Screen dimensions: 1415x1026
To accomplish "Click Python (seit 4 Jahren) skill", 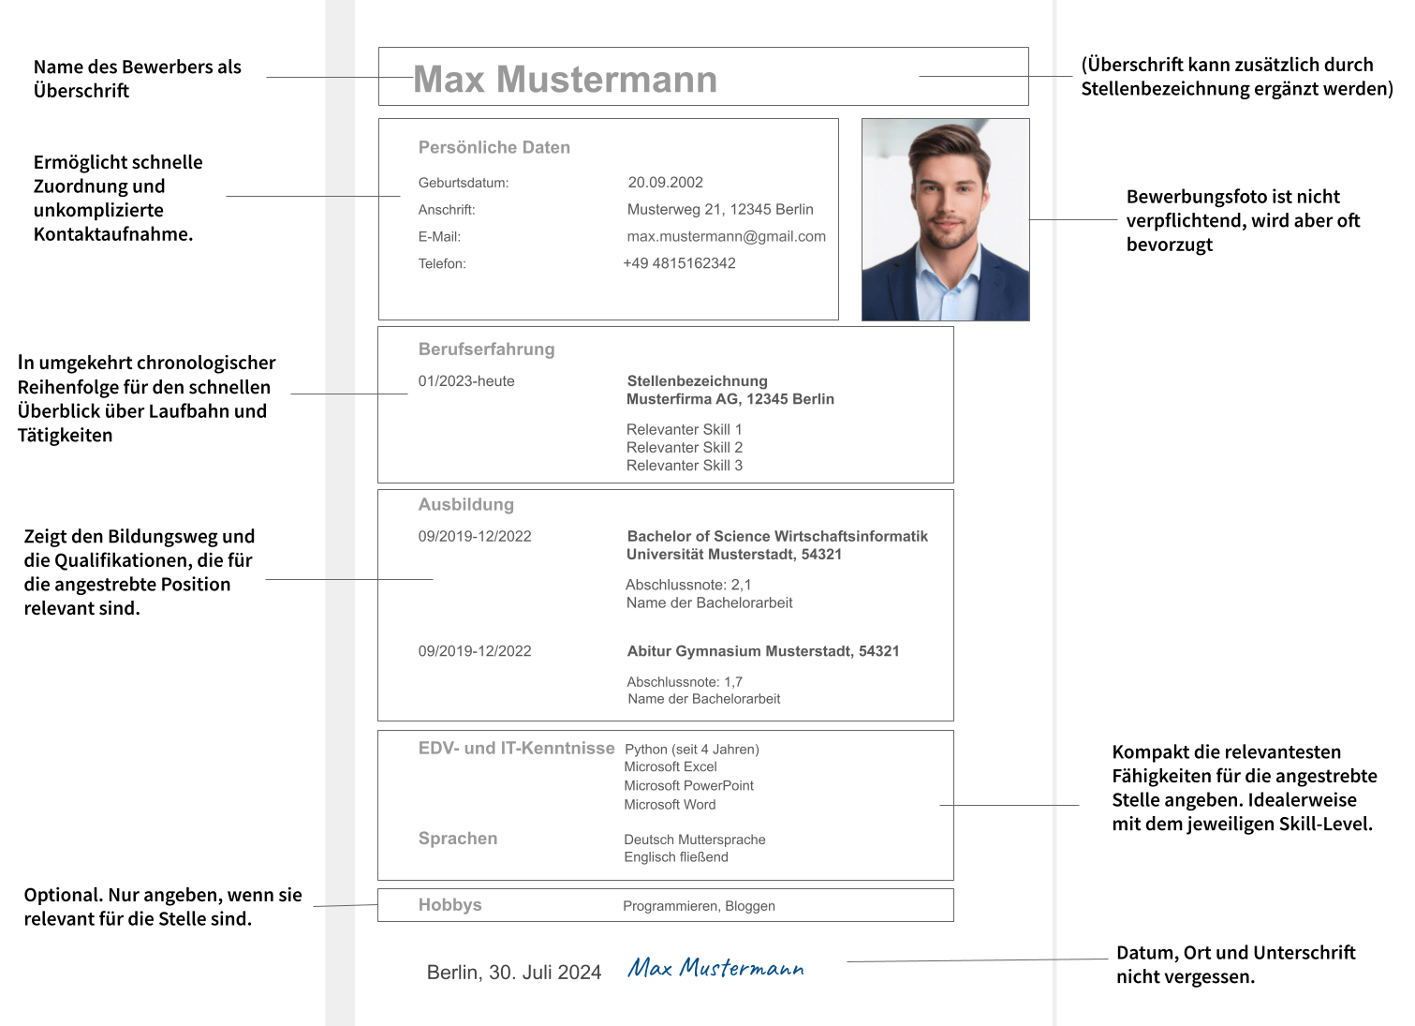I will [x=691, y=750].
